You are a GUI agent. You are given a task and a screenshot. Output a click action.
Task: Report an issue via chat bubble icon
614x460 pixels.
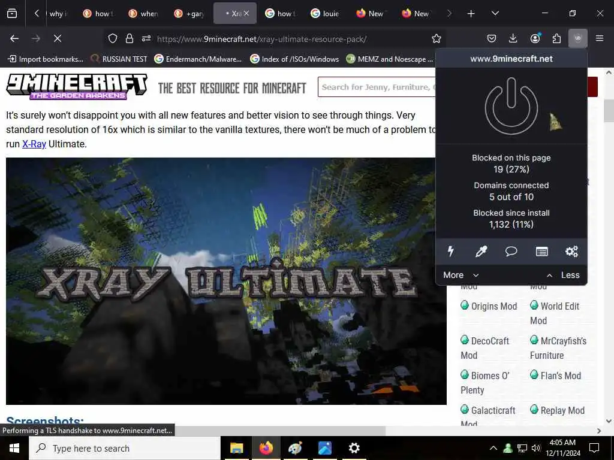[511, 251]
